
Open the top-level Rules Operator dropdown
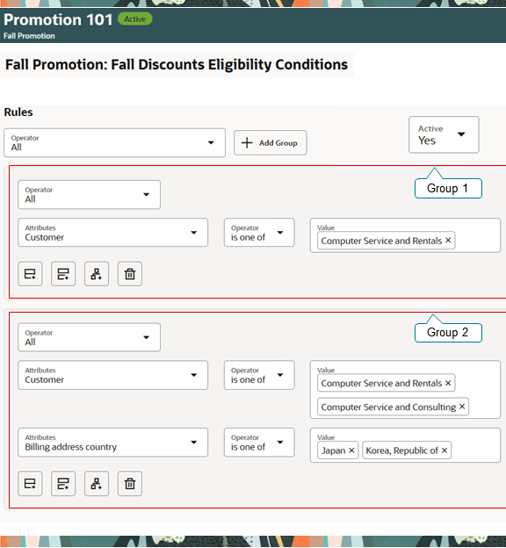pyautogui.click(x=114, y=142)
